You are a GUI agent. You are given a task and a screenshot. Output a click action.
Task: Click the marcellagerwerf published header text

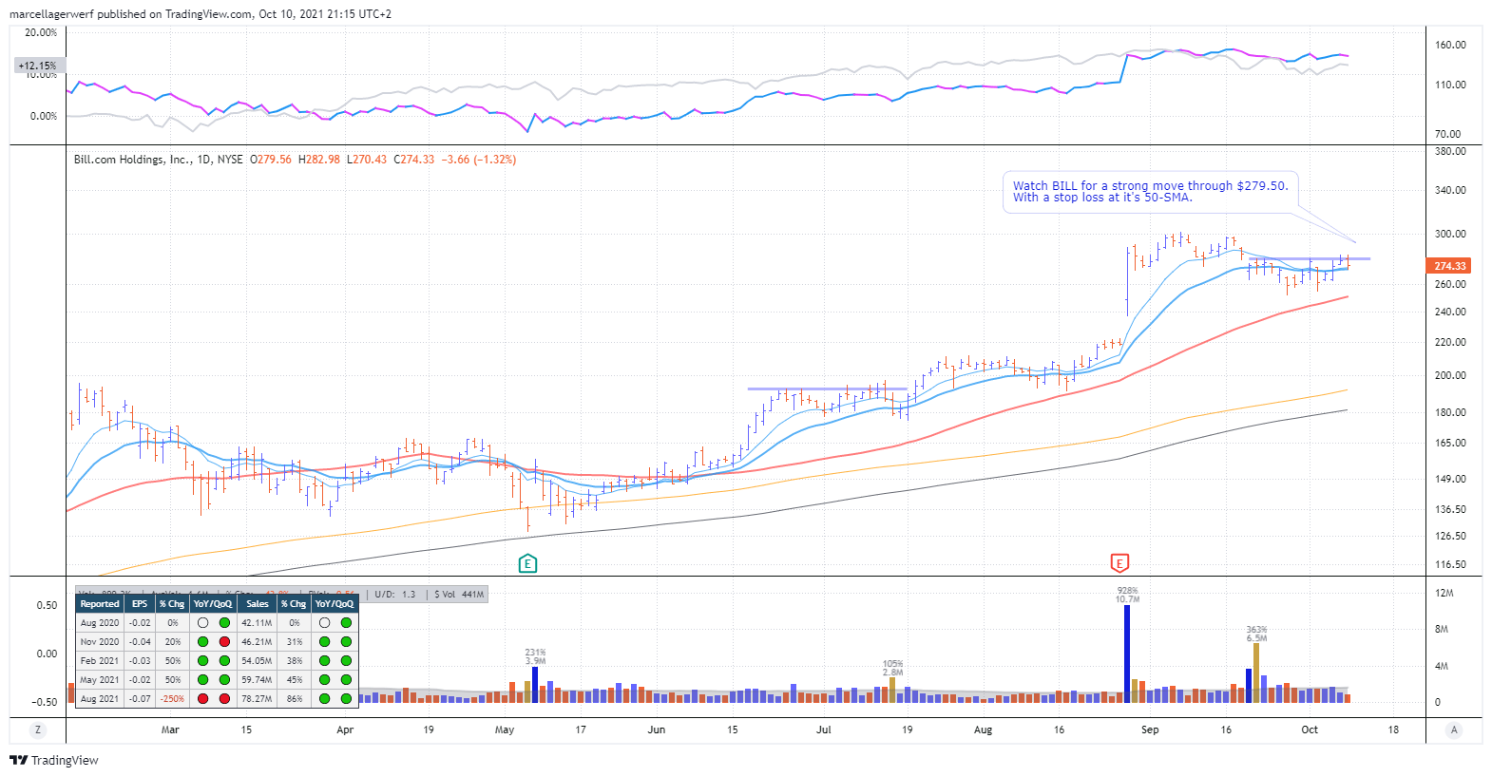pyautogui.click(x=200, y=13)
